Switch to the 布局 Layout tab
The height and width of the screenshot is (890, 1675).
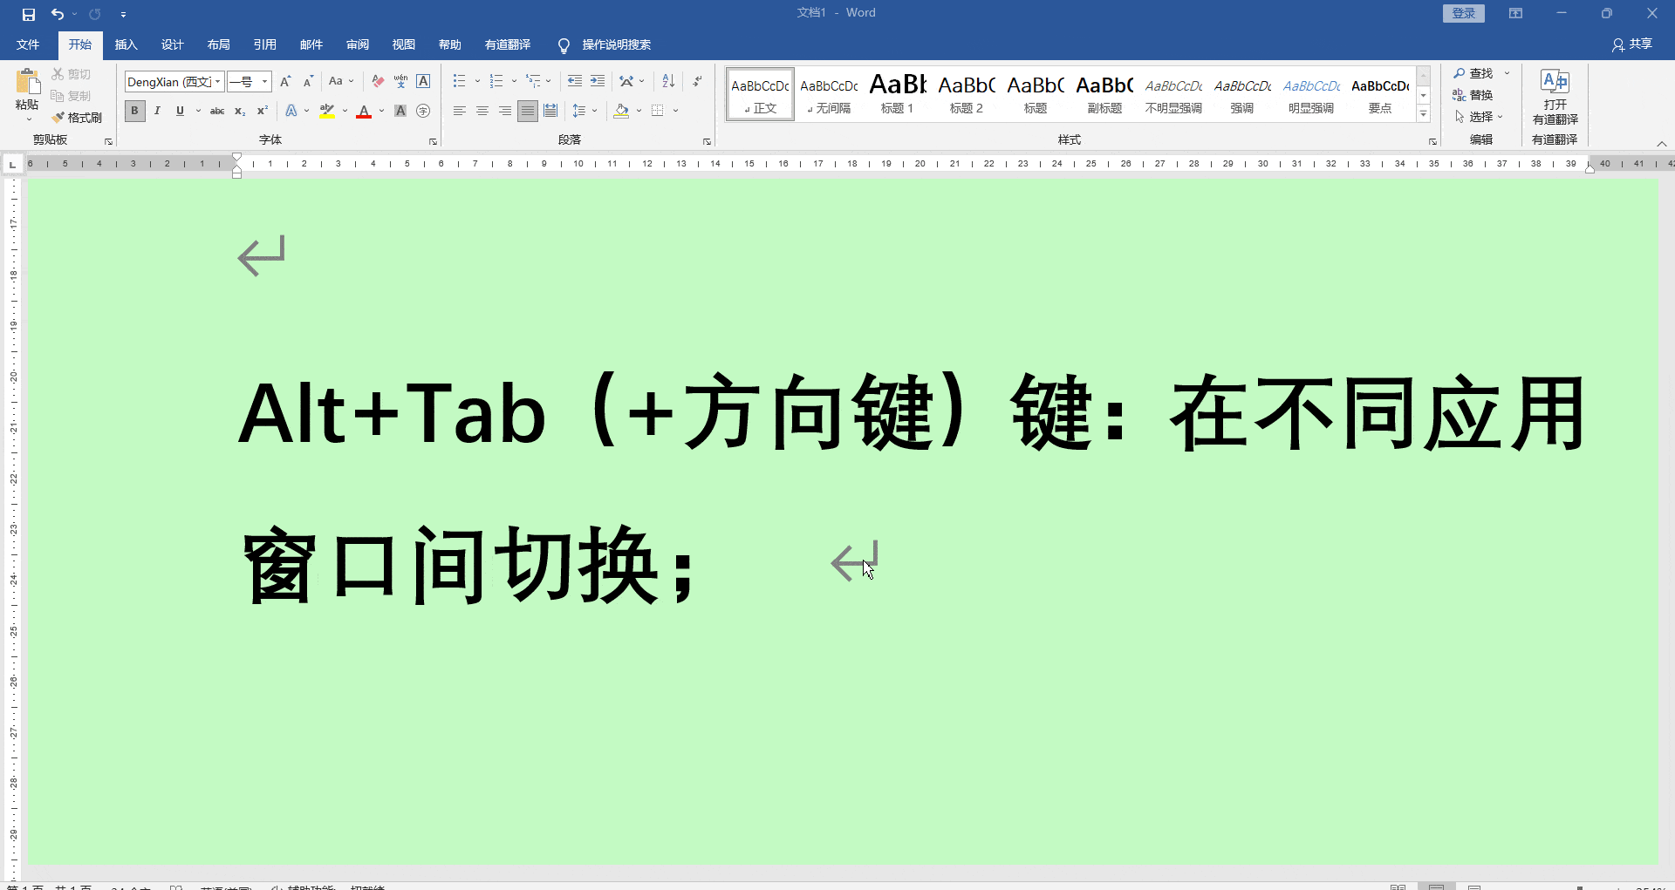pos(219,44)
